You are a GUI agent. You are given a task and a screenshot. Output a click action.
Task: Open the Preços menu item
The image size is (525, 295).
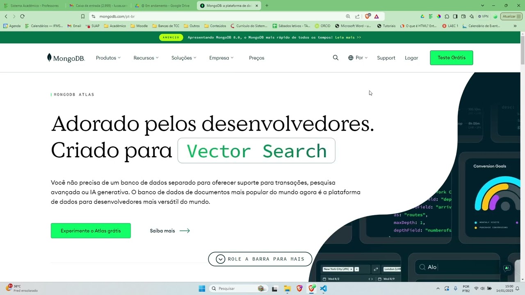click(x=257, y=58)
